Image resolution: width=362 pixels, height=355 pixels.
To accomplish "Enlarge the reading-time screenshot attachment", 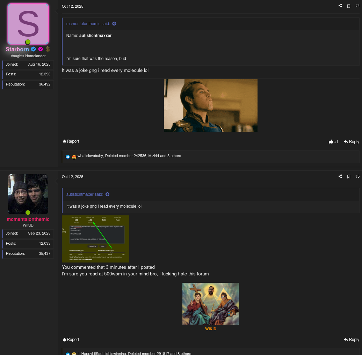I will 96,239.
